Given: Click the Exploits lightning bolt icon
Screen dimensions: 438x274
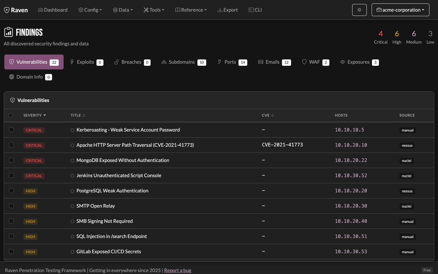Looking at the screenshot, I should pyautogui.click(x=72, y=62).
